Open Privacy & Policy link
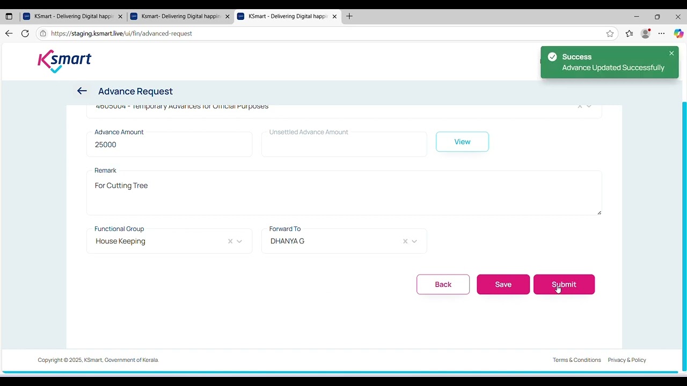The image size is (687, 386). (627, 360)
